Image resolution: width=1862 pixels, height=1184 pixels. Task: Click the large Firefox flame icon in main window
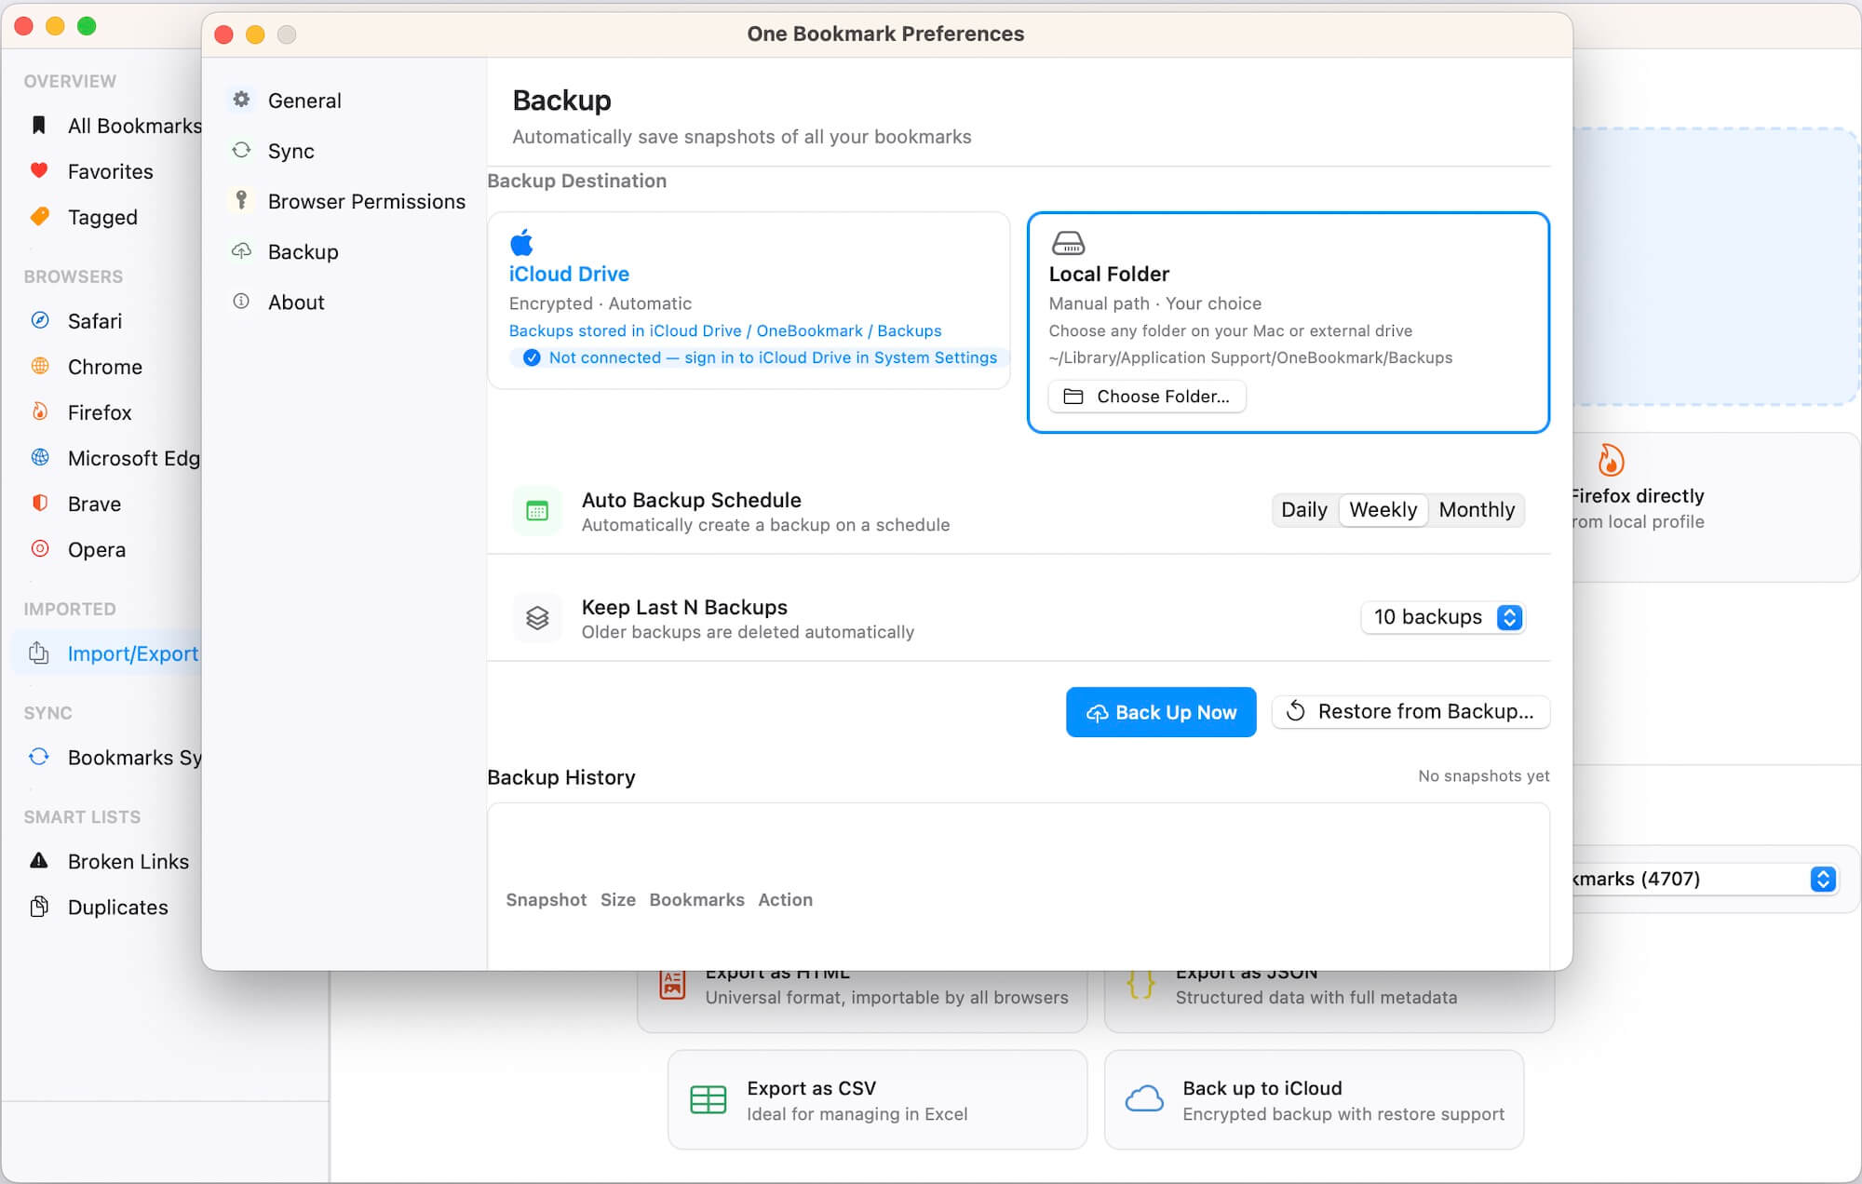coord(1611,460)
